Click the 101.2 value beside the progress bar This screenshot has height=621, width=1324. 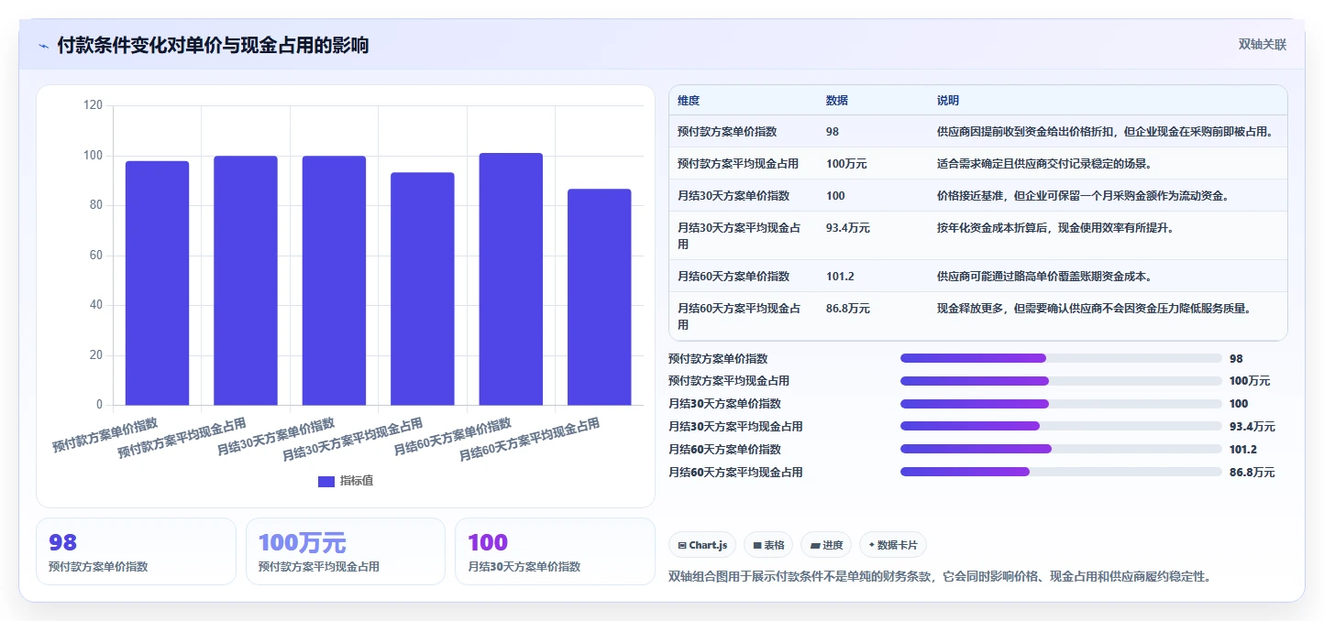tap(1242, 450)
